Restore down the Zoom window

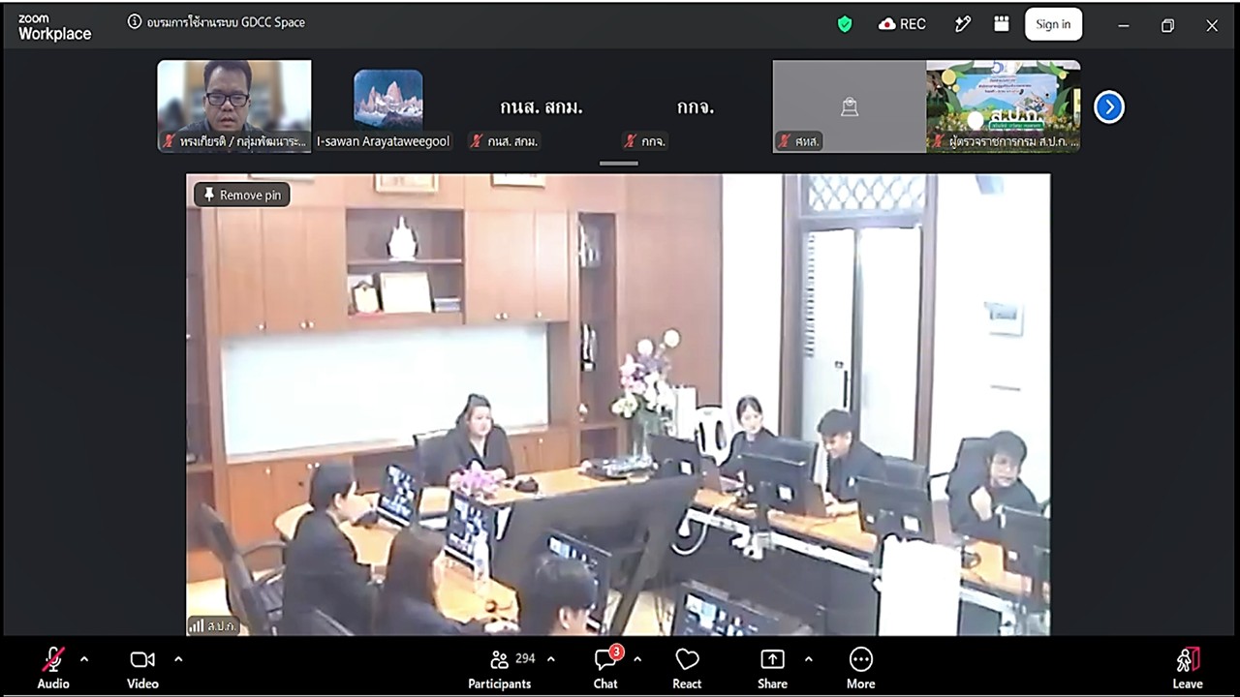[x=1167, y=25]
